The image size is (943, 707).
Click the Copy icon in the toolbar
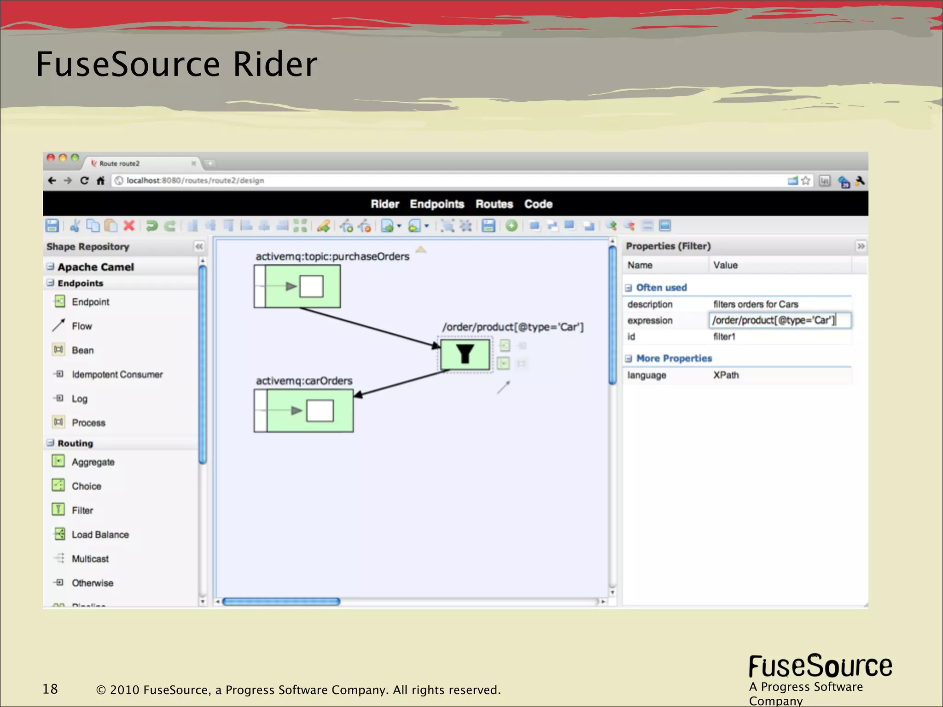click(93, 226)
